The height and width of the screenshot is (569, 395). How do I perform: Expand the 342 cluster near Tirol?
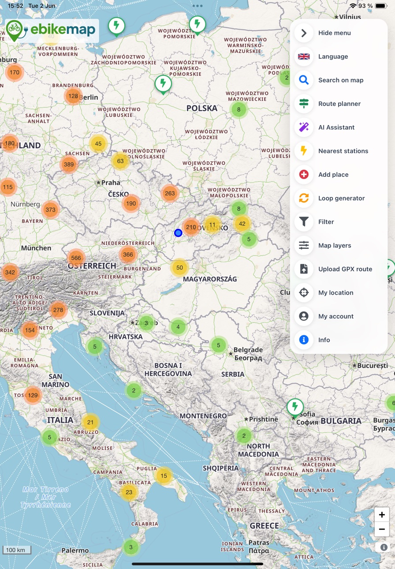pyautogui.click(x=10, y=272)
